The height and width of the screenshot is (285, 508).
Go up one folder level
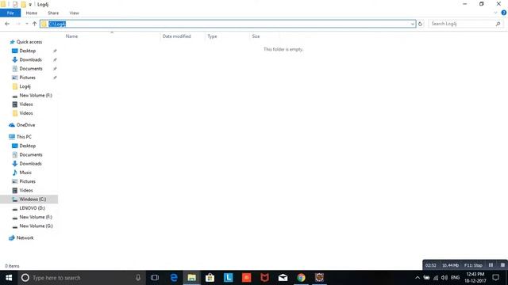(x=34, y=24)
